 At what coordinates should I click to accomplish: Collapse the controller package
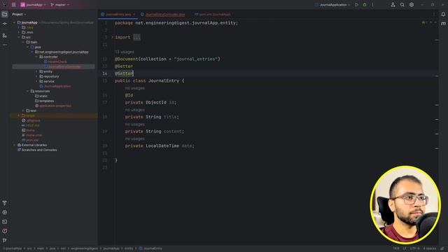point(36,57)
